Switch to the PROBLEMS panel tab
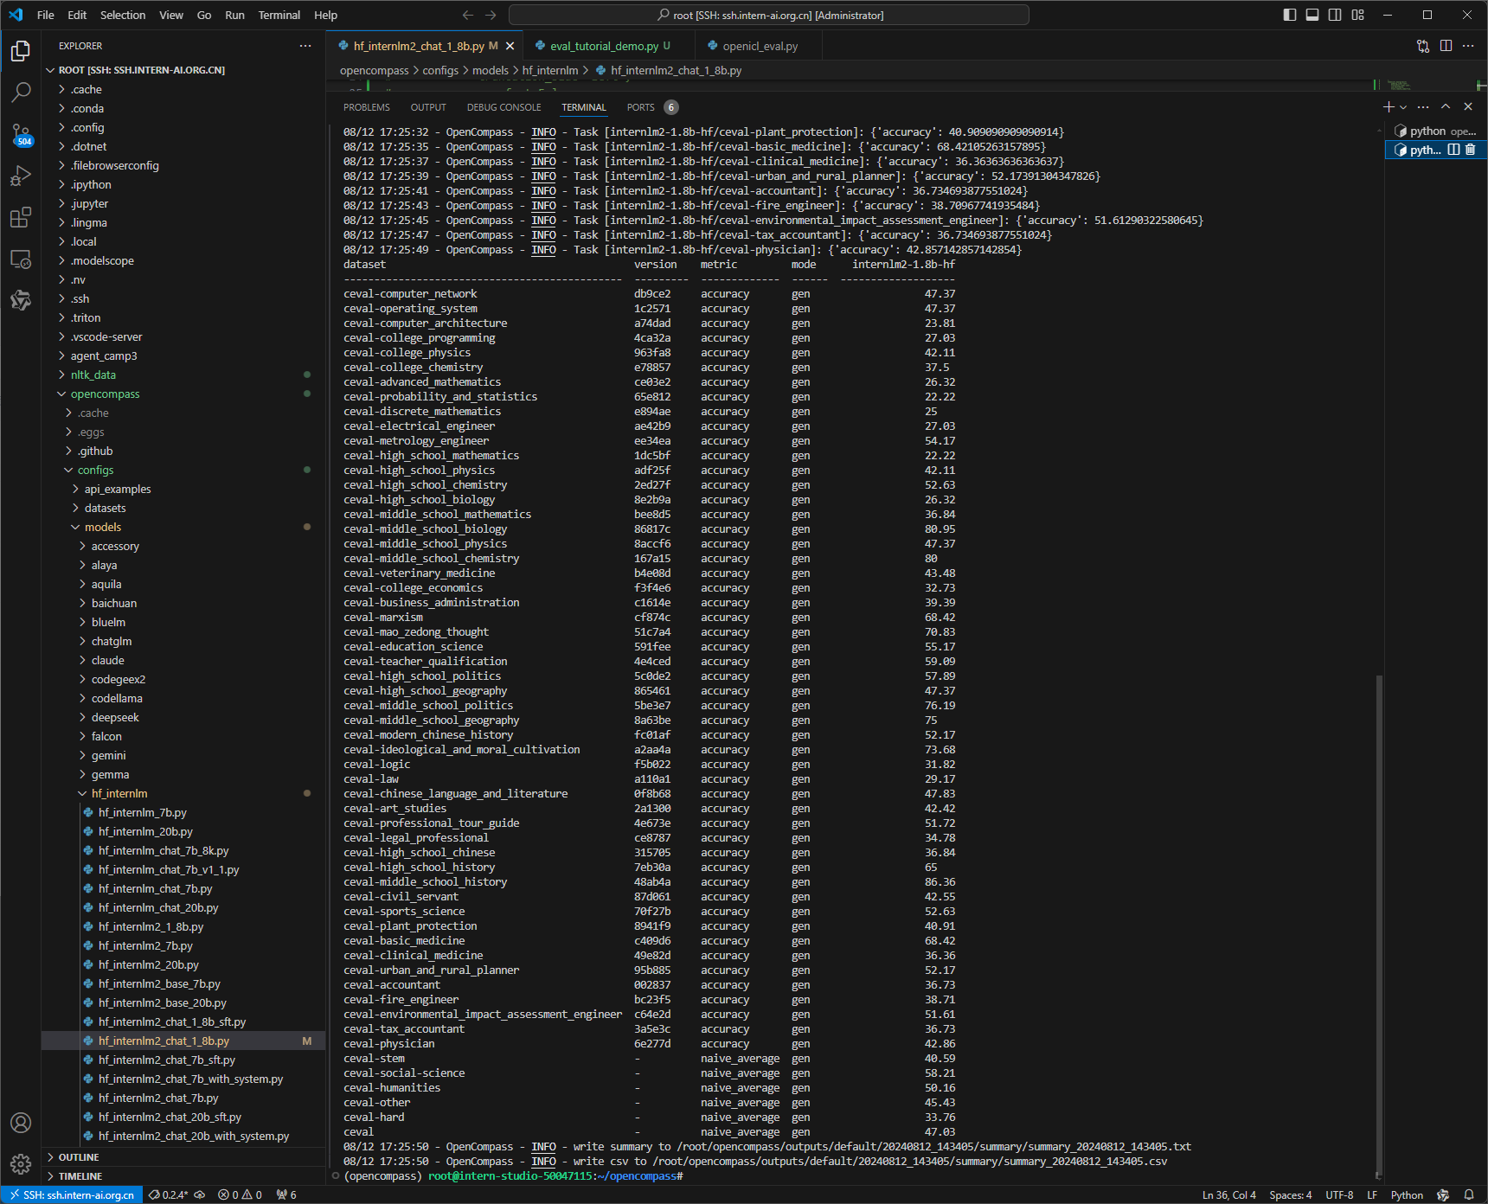1488x1204 pixels. point(367,107)
